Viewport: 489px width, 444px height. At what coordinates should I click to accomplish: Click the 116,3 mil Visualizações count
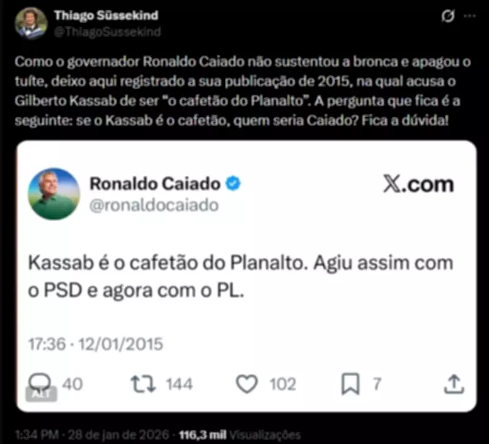pyautogui.click(x=240, y=435)
